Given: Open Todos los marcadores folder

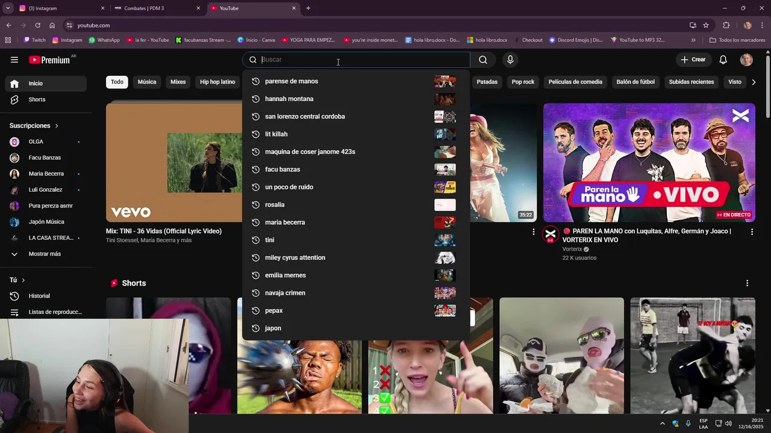Looking at the screenshot, I should point(737,40).
